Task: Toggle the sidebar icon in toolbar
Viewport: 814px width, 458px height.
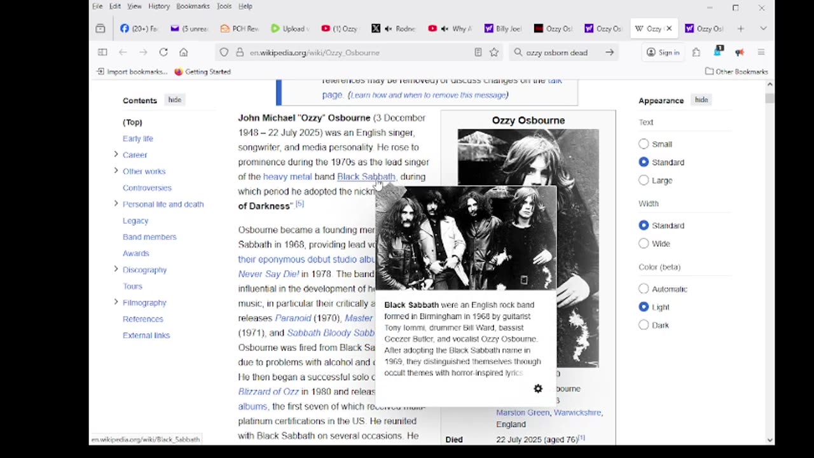Action: (x=102, y=52)
